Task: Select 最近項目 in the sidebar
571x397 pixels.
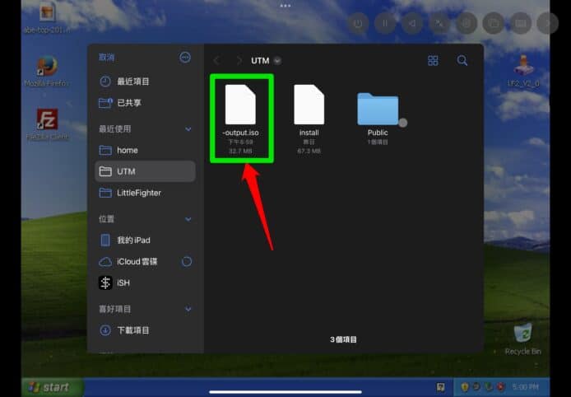Action: 133,82
